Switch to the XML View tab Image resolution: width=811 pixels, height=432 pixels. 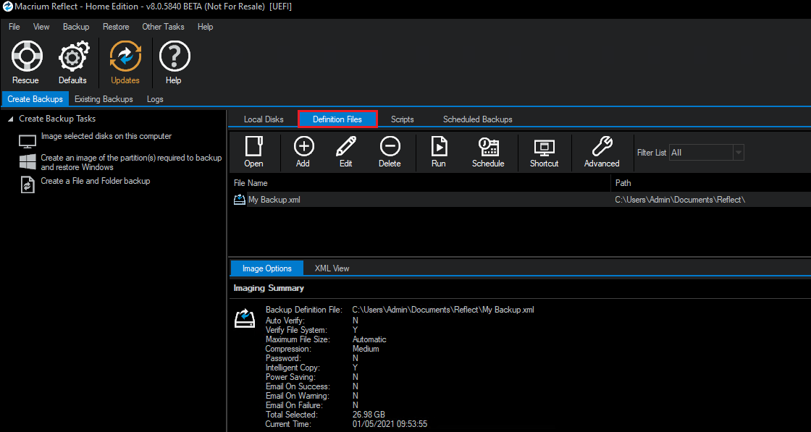point(332,268)
